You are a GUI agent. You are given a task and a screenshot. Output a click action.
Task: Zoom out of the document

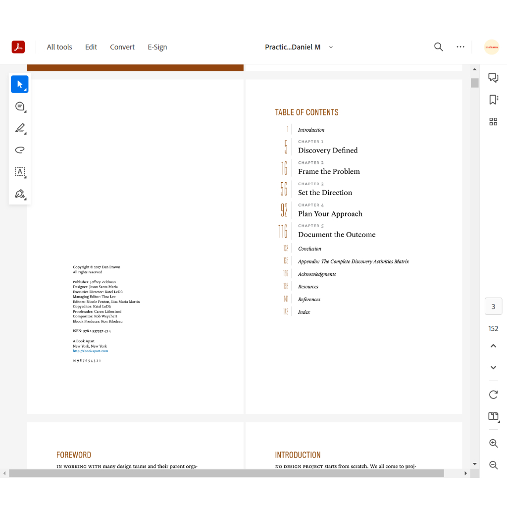pos(493,465)
